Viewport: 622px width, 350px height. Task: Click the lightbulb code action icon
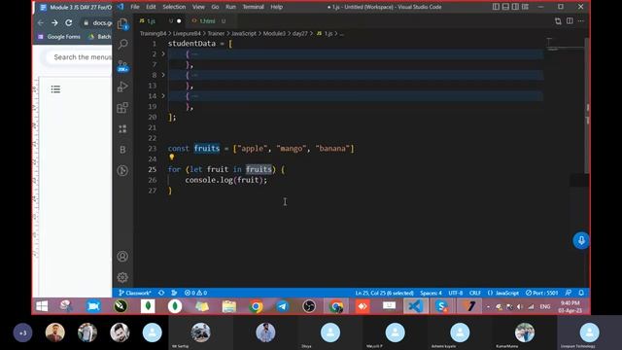[172, 157]
